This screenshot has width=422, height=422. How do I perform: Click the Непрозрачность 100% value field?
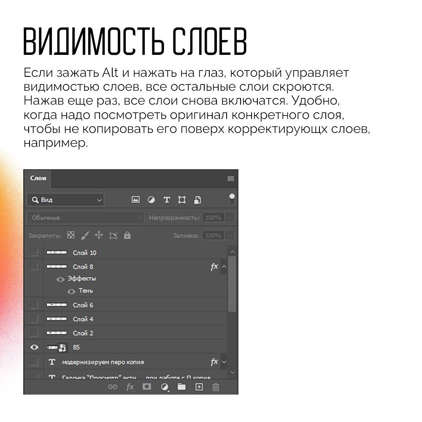[x=213, y=217]
